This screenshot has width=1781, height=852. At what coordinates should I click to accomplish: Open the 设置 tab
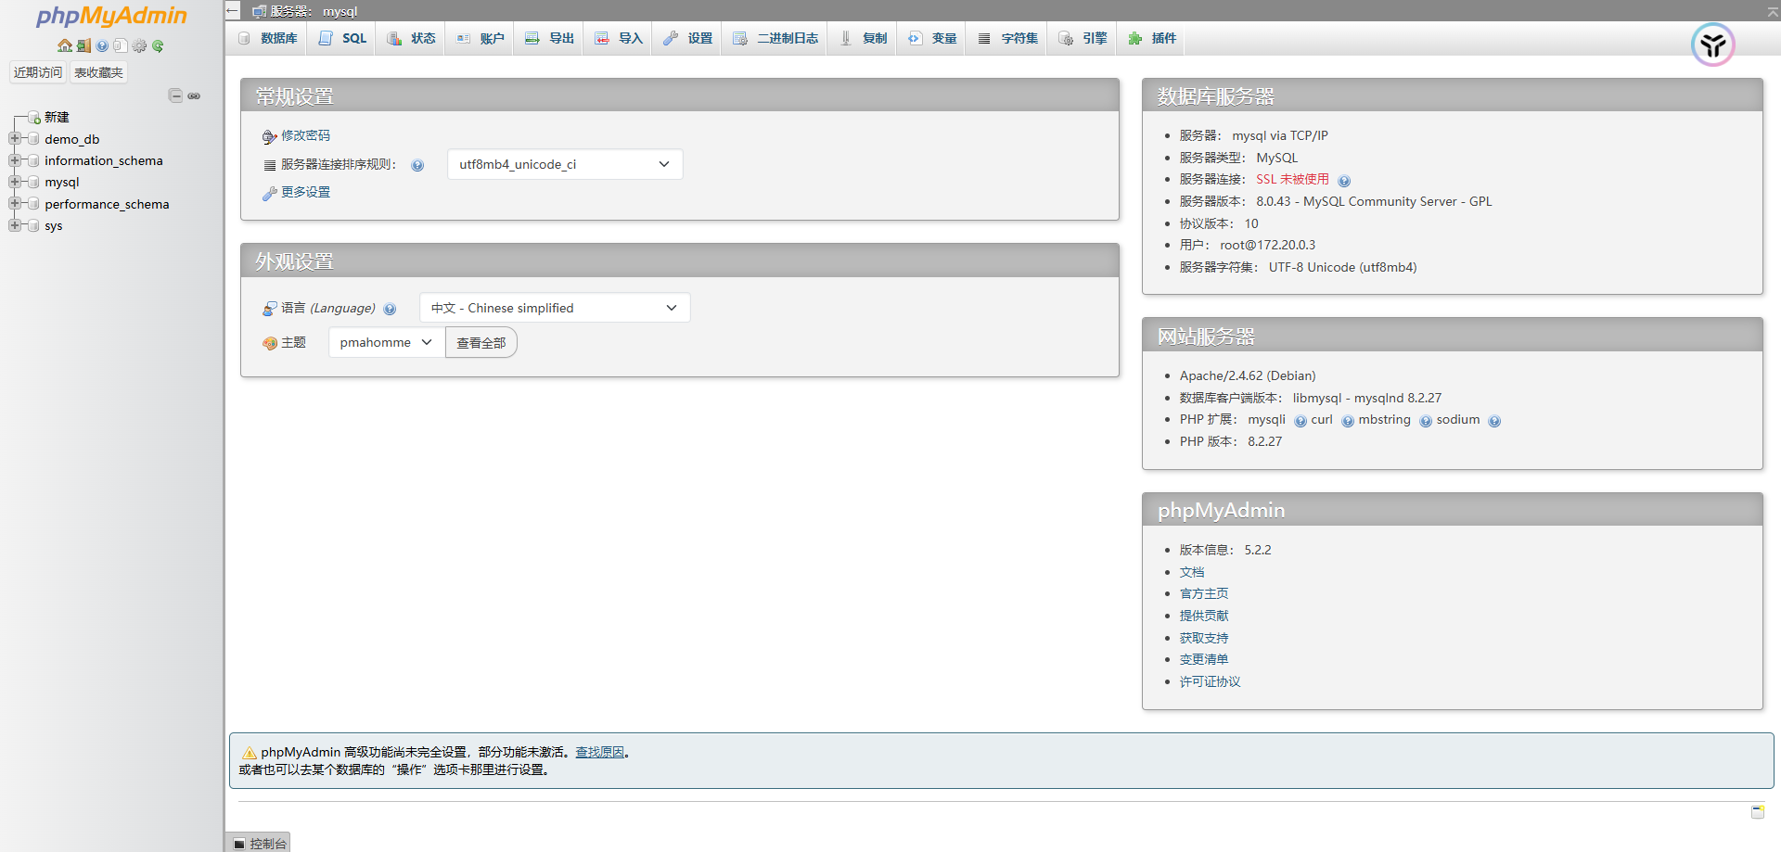coord(687,38)
